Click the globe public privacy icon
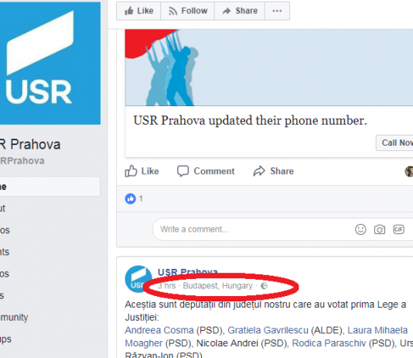 tap(264, 286)
